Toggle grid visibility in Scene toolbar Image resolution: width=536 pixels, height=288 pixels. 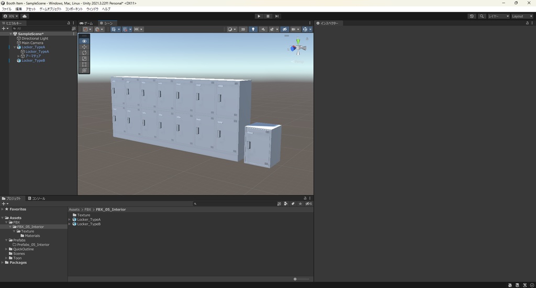click(x=114, y=29)
